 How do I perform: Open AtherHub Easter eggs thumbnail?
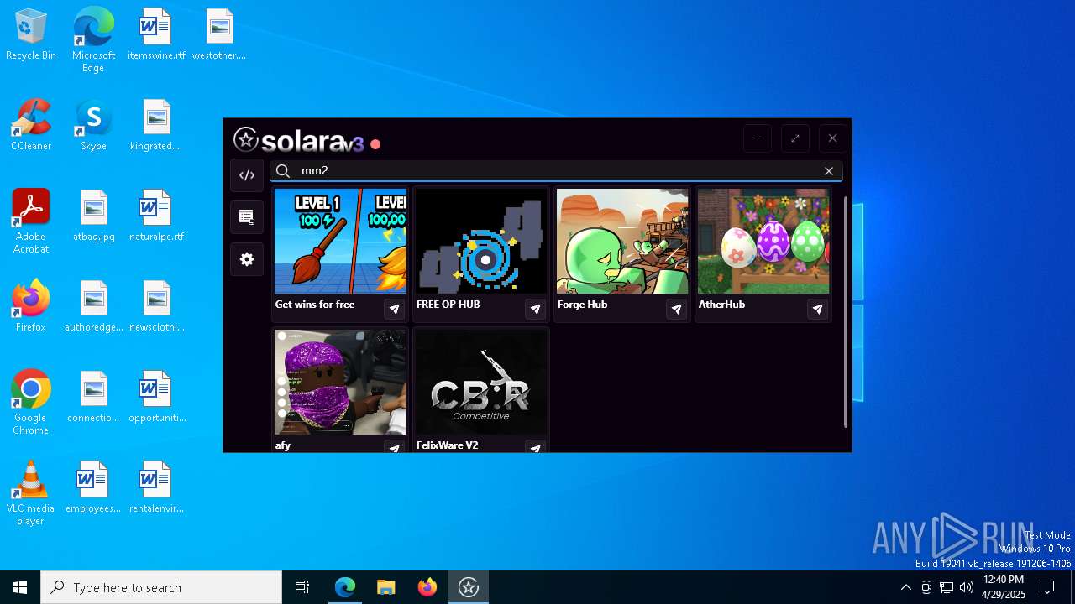click(x=763, y=242)
